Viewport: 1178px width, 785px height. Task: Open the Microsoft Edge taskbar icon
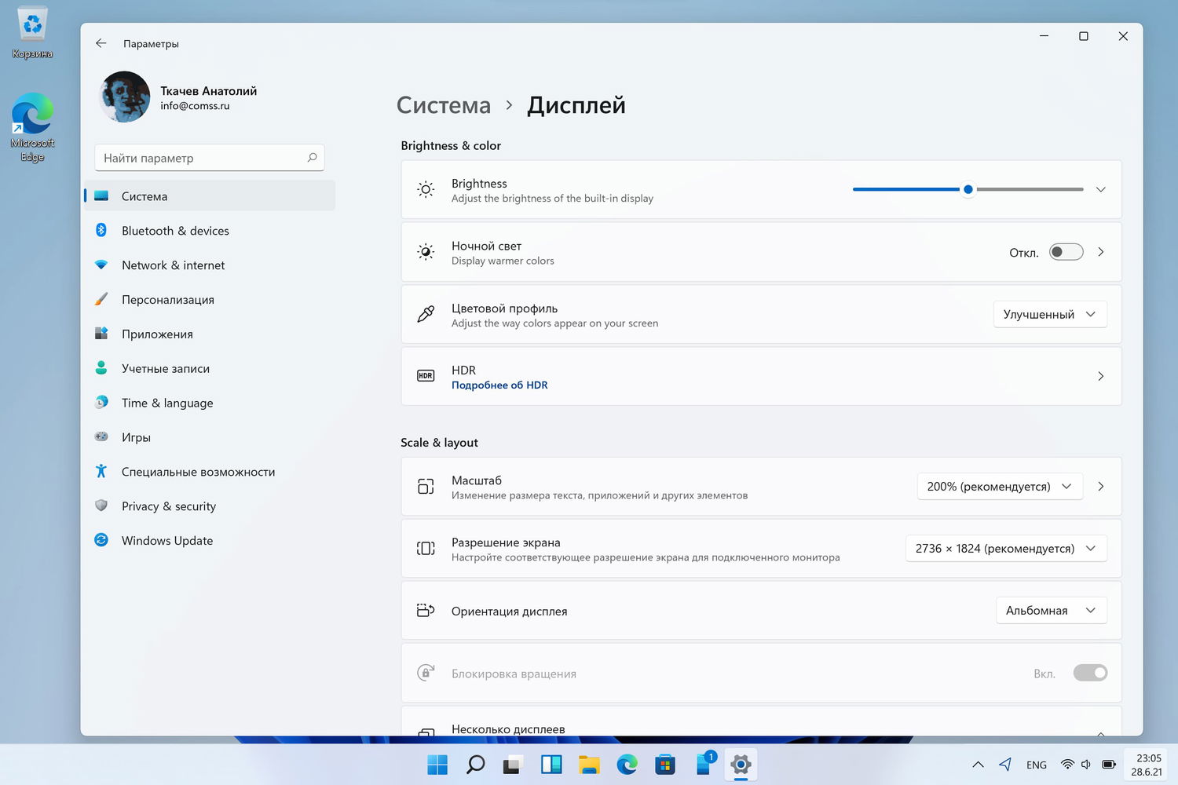tap(627, 764)
